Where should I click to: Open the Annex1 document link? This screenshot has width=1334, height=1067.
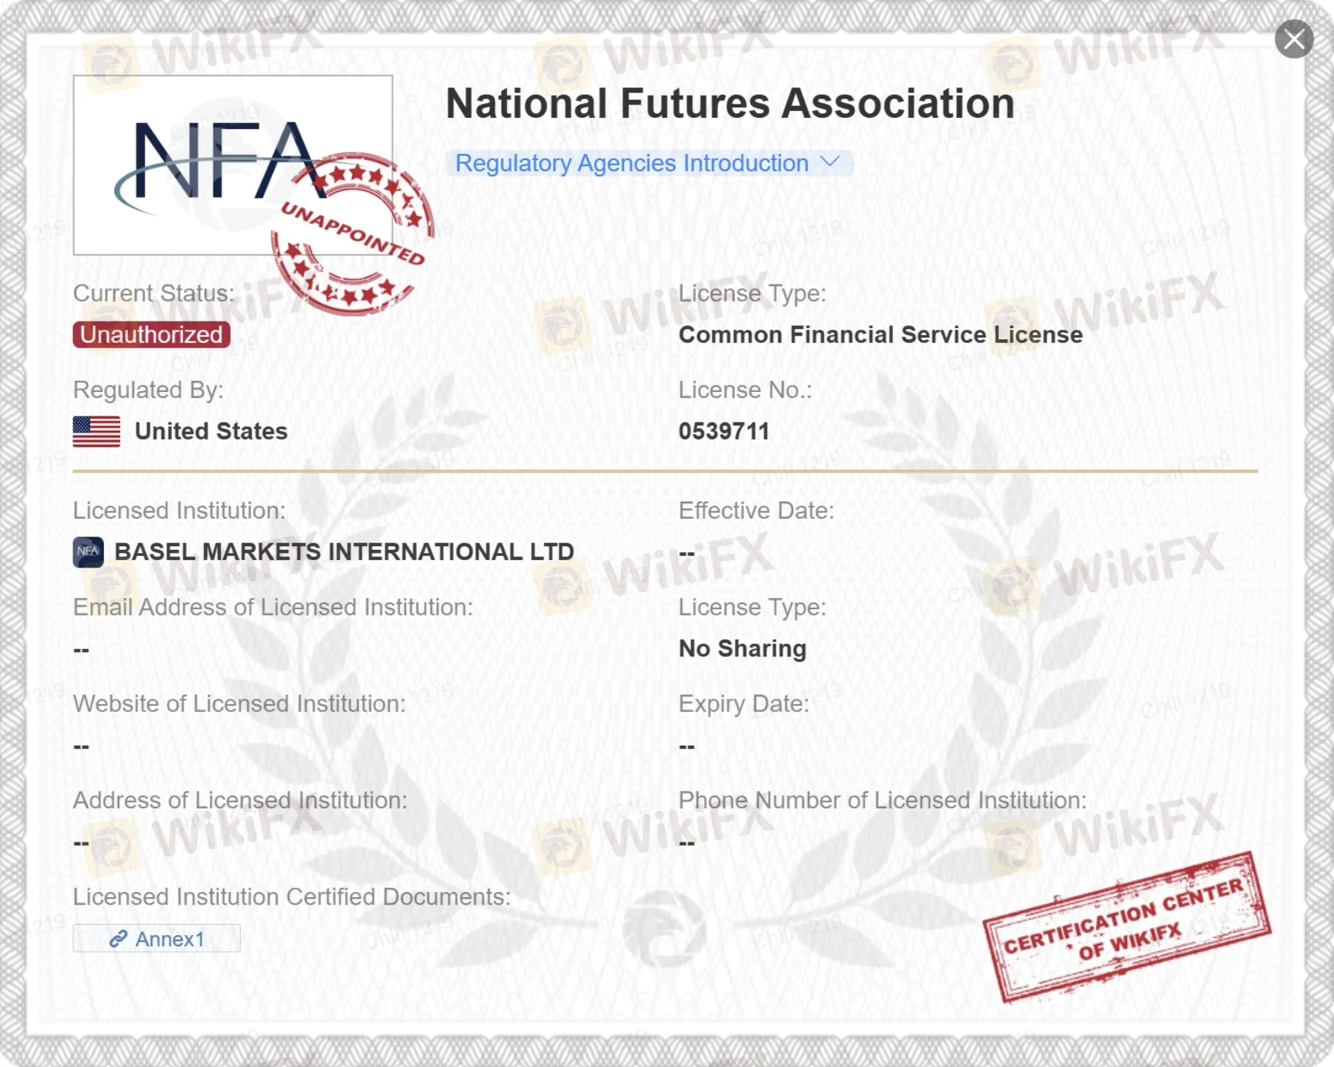[x=156, y=939]
